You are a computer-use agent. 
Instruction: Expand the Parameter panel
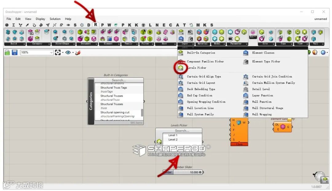pos(247,44)
